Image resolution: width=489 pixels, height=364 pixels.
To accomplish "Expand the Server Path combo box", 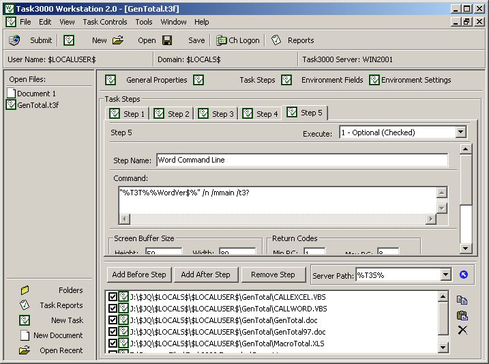I will (445, 275).
